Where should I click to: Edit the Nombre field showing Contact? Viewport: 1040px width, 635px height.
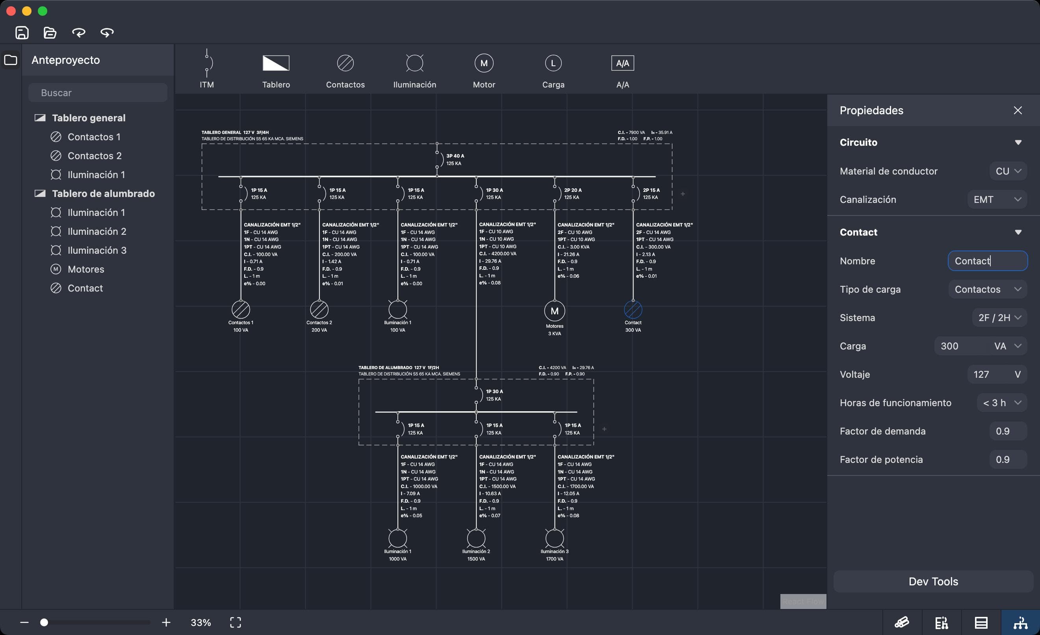point(988,261)
